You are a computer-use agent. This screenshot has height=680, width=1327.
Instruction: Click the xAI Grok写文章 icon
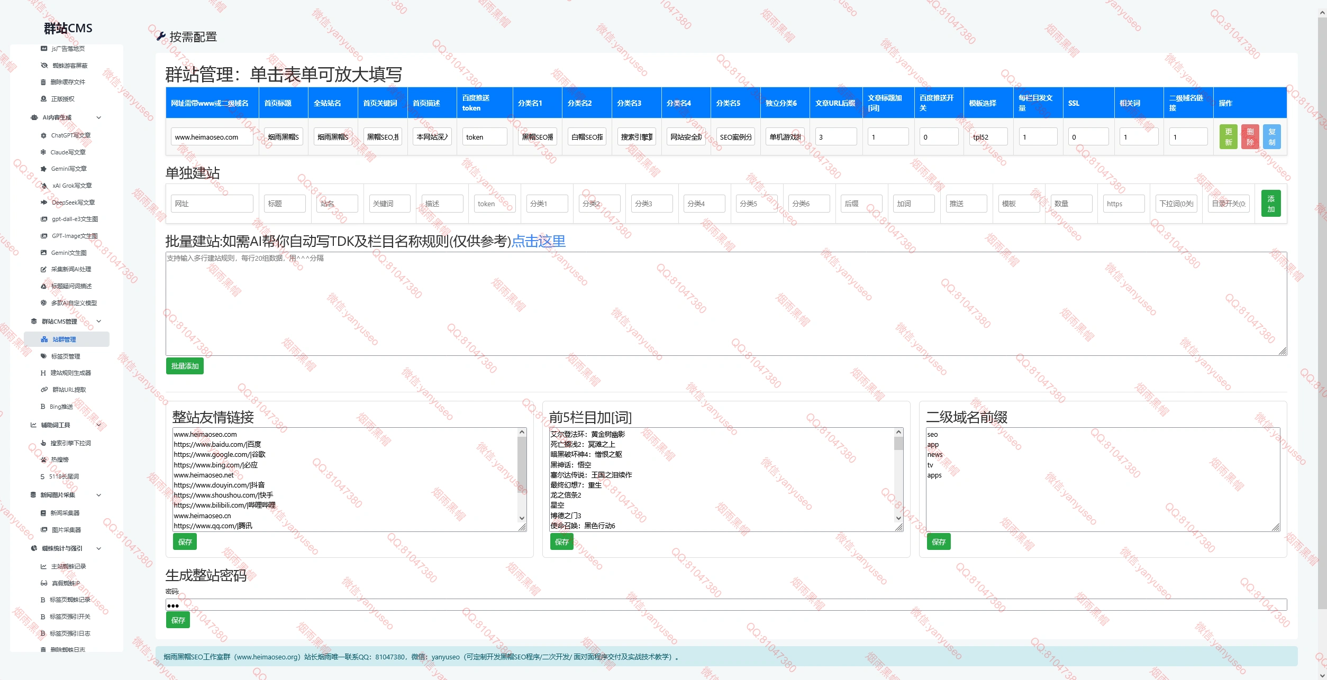coord(44,186)
